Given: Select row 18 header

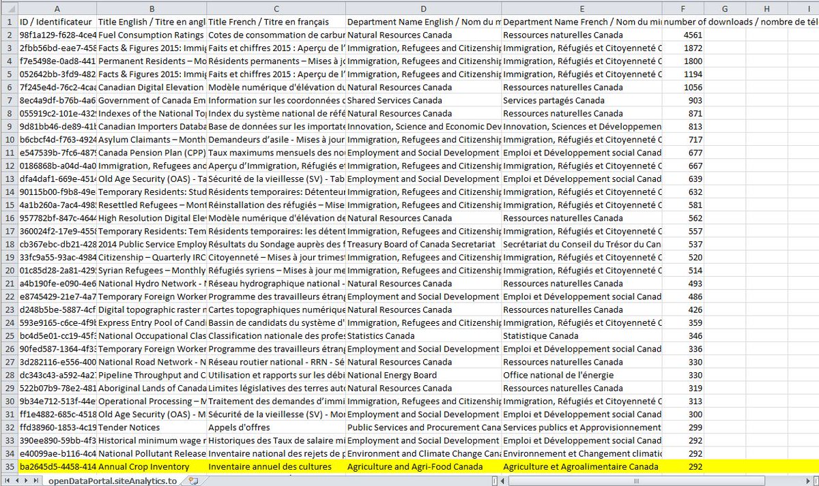Looking at the screenshot, I should pyautogui.click(x=9, y=244).
